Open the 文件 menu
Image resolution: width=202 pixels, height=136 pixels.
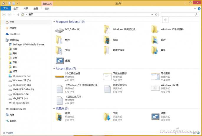pos(6,8)
